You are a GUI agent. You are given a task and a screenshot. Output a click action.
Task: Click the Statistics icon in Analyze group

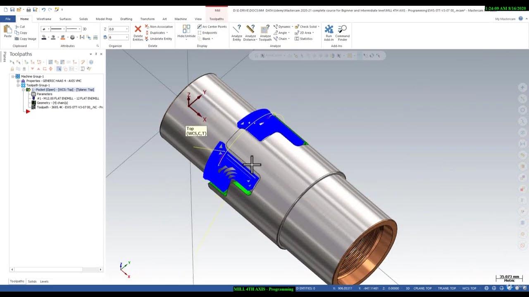tap(297, 39)
